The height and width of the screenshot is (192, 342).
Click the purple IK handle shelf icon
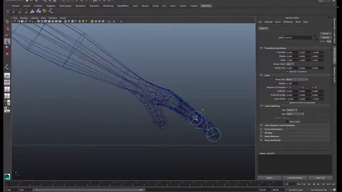[x=33, y=11]
